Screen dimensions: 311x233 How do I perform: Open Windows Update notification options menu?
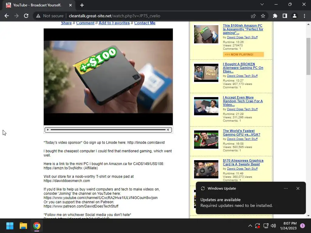tap(285, 188)
